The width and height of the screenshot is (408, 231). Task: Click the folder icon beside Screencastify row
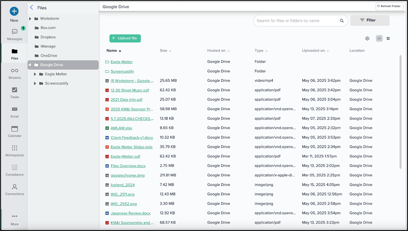(107, 71)
